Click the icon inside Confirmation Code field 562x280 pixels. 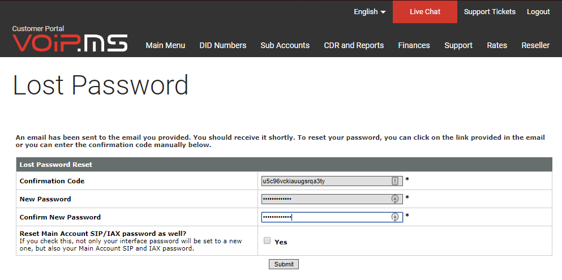395,181
